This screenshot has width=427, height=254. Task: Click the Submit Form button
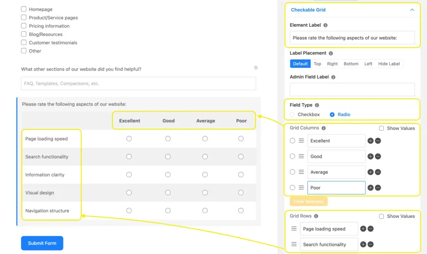point(42,243)
